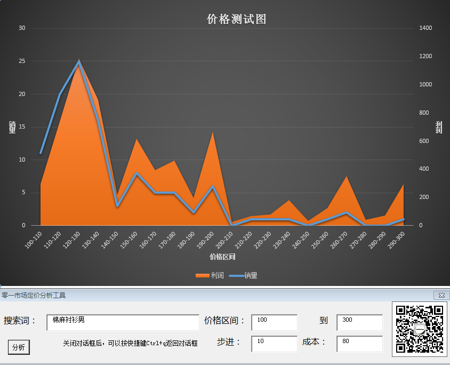Click the 成本 label
The image size is (450, 366).
pos(314,342)
